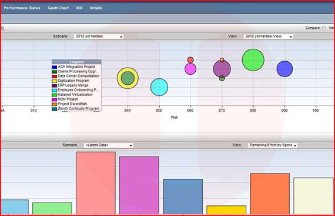Click the ACH Integration Project blue legend swatch

(55, 67)
